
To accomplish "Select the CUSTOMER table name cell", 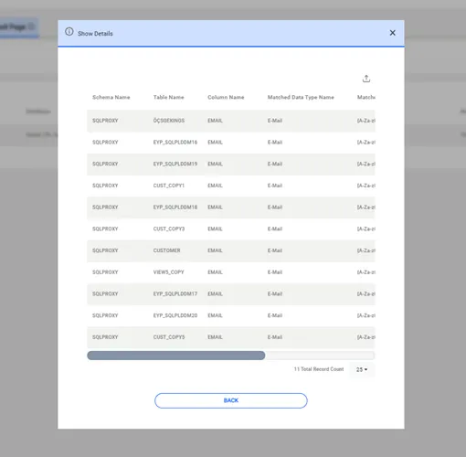I will click(x=166, y=250).
